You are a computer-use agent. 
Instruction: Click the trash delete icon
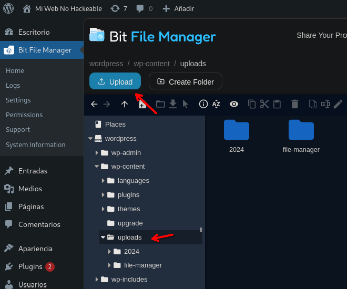pyautogui.click(x=295, y=104)
